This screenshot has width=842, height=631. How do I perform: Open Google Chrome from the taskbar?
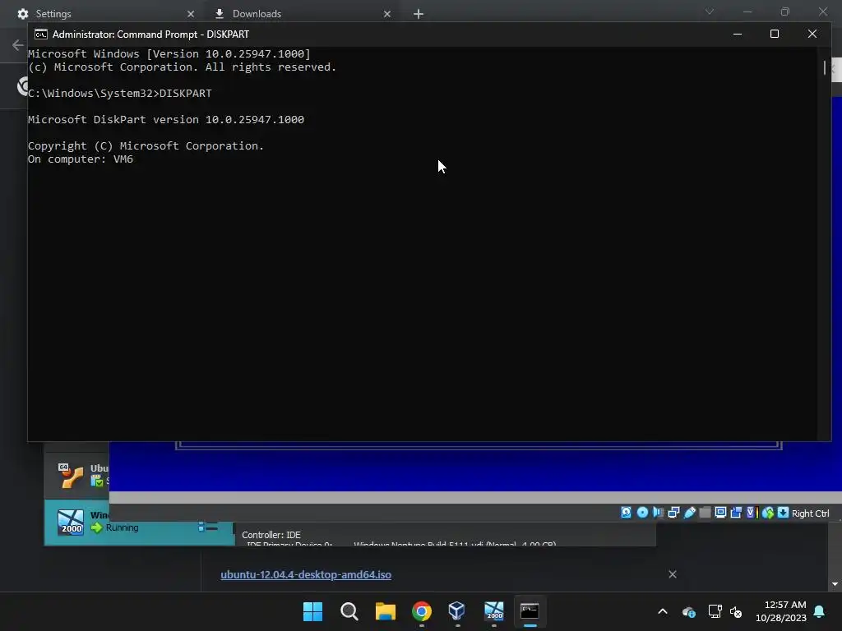422,611
